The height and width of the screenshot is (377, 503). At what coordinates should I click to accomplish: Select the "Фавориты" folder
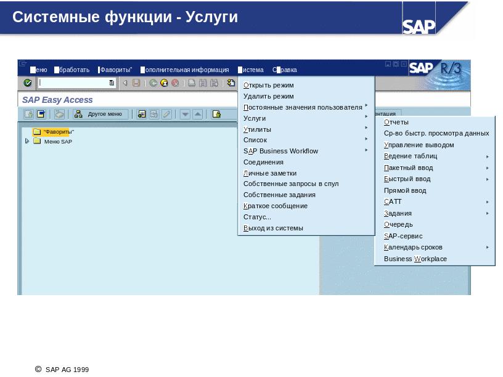pyautogui.click(x=54, y=132)
